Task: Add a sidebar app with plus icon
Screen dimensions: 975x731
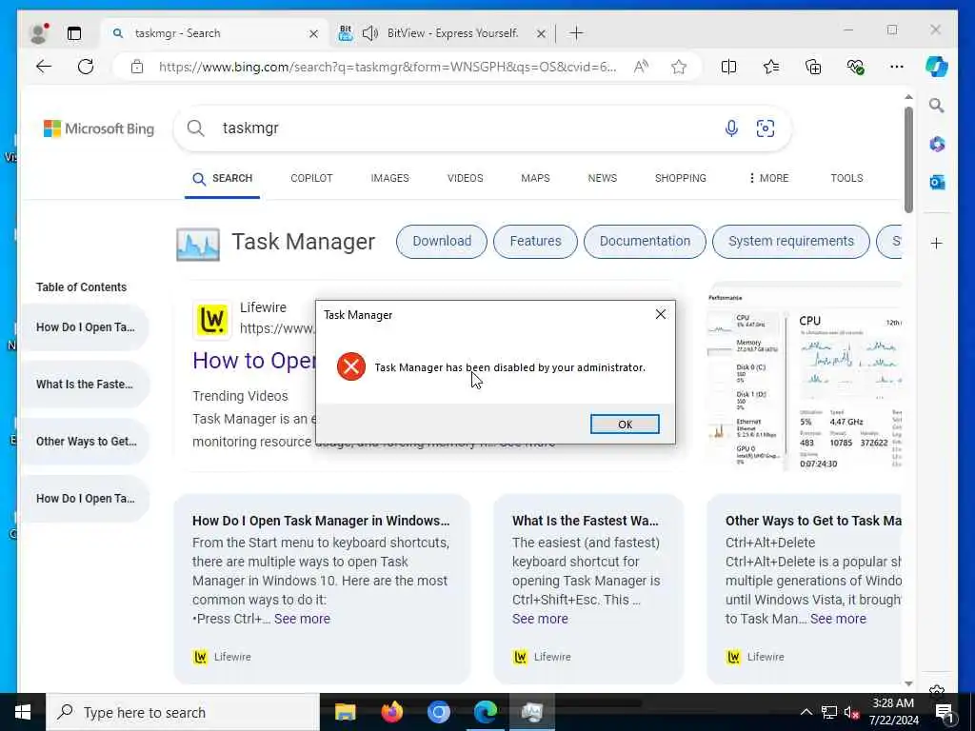Action: pos(937,243)
